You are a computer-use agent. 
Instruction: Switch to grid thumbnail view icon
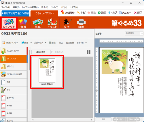tap(88, 52)
